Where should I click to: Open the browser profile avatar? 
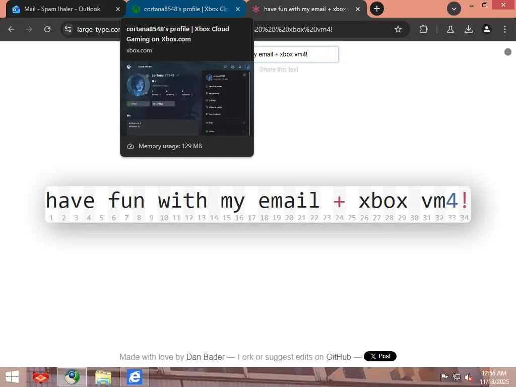click(x=486, y=29)
